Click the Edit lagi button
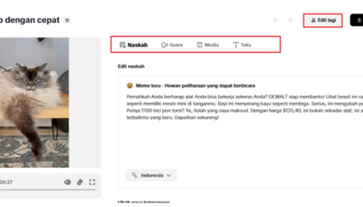 pyautogui.click(x=323, y=20)
